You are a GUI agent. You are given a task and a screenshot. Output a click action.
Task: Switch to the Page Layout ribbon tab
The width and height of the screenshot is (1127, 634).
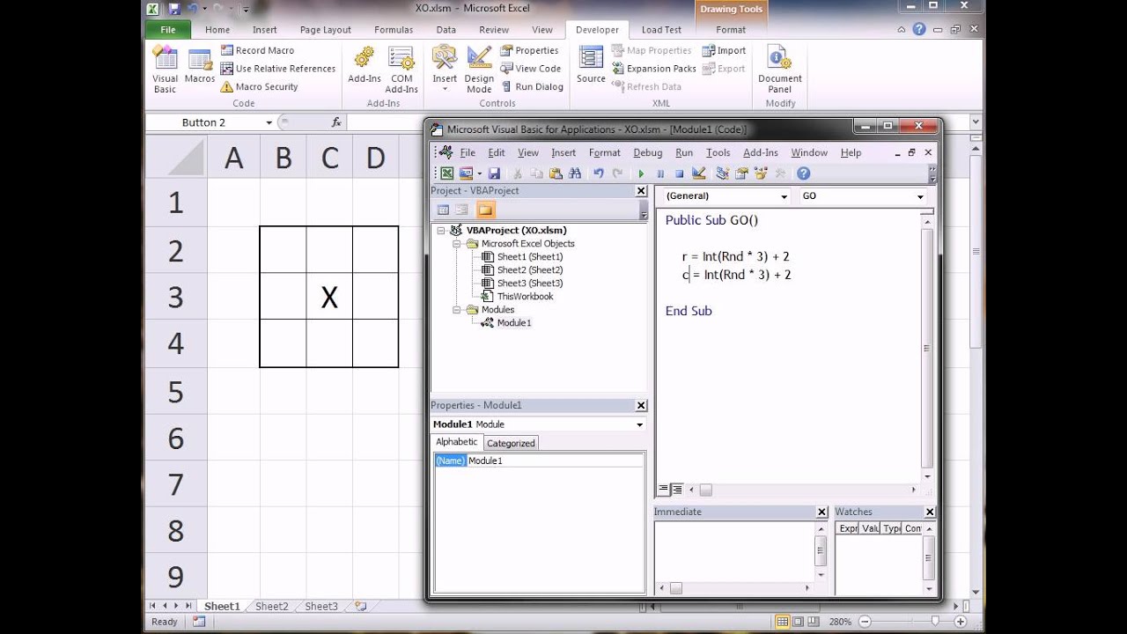pos(325,29)
